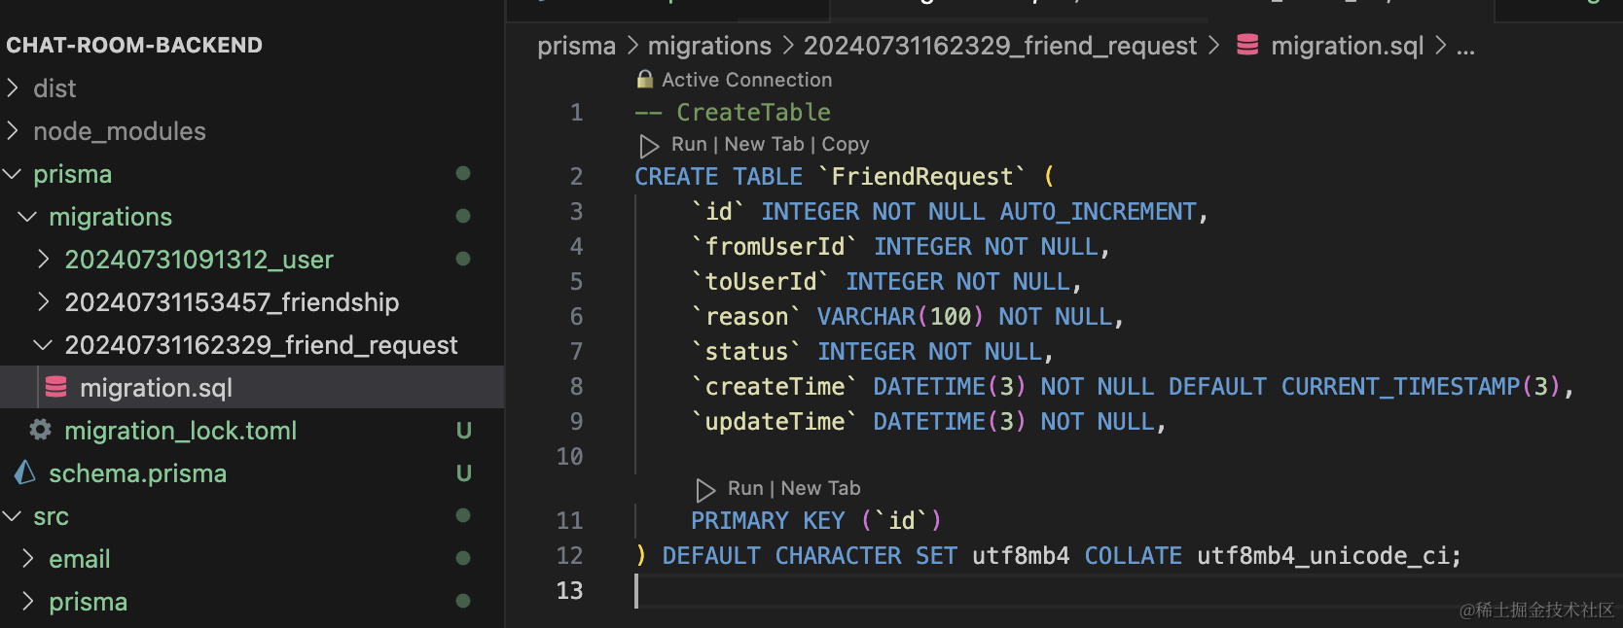The height and width of the screenshot is (628, 1623).
Task: Expand the email folder under src
Action: 29,559
